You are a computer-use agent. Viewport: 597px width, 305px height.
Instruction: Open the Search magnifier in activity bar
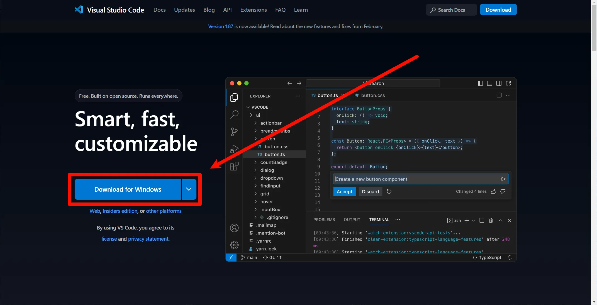point(234,114)
